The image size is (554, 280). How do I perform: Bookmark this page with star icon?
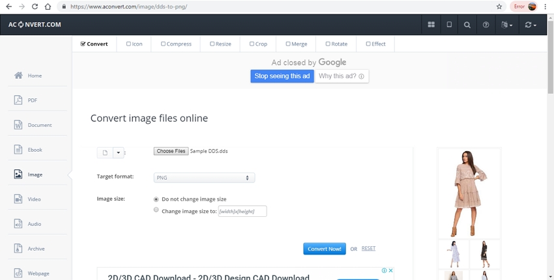coord(499,7)
